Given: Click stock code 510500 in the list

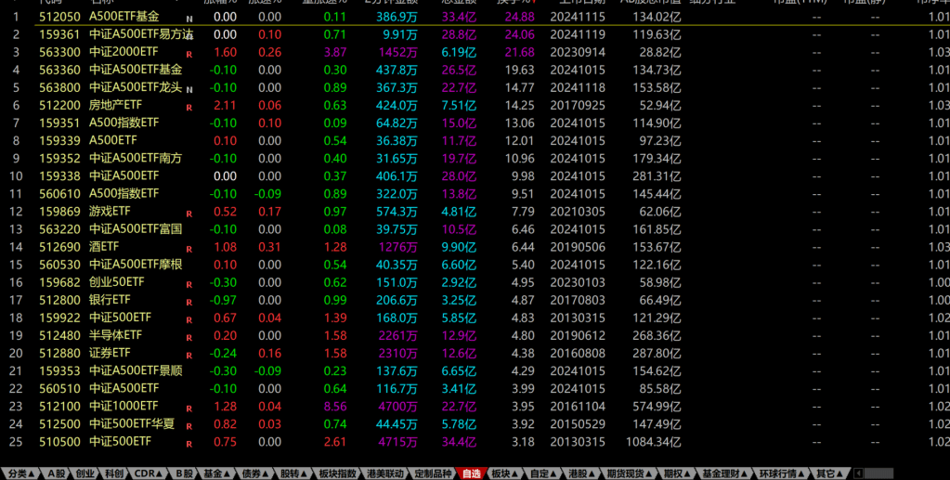Looking at the screenshot, I should tap(59, 442).
